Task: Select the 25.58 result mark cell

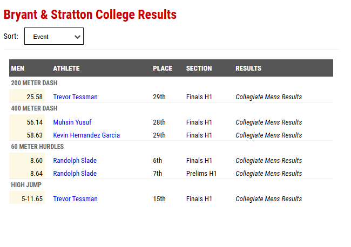Action: pyautogui.click(x=27, y=95)
